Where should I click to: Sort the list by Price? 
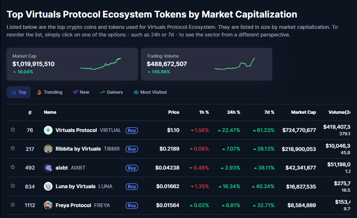coord(173,112)
